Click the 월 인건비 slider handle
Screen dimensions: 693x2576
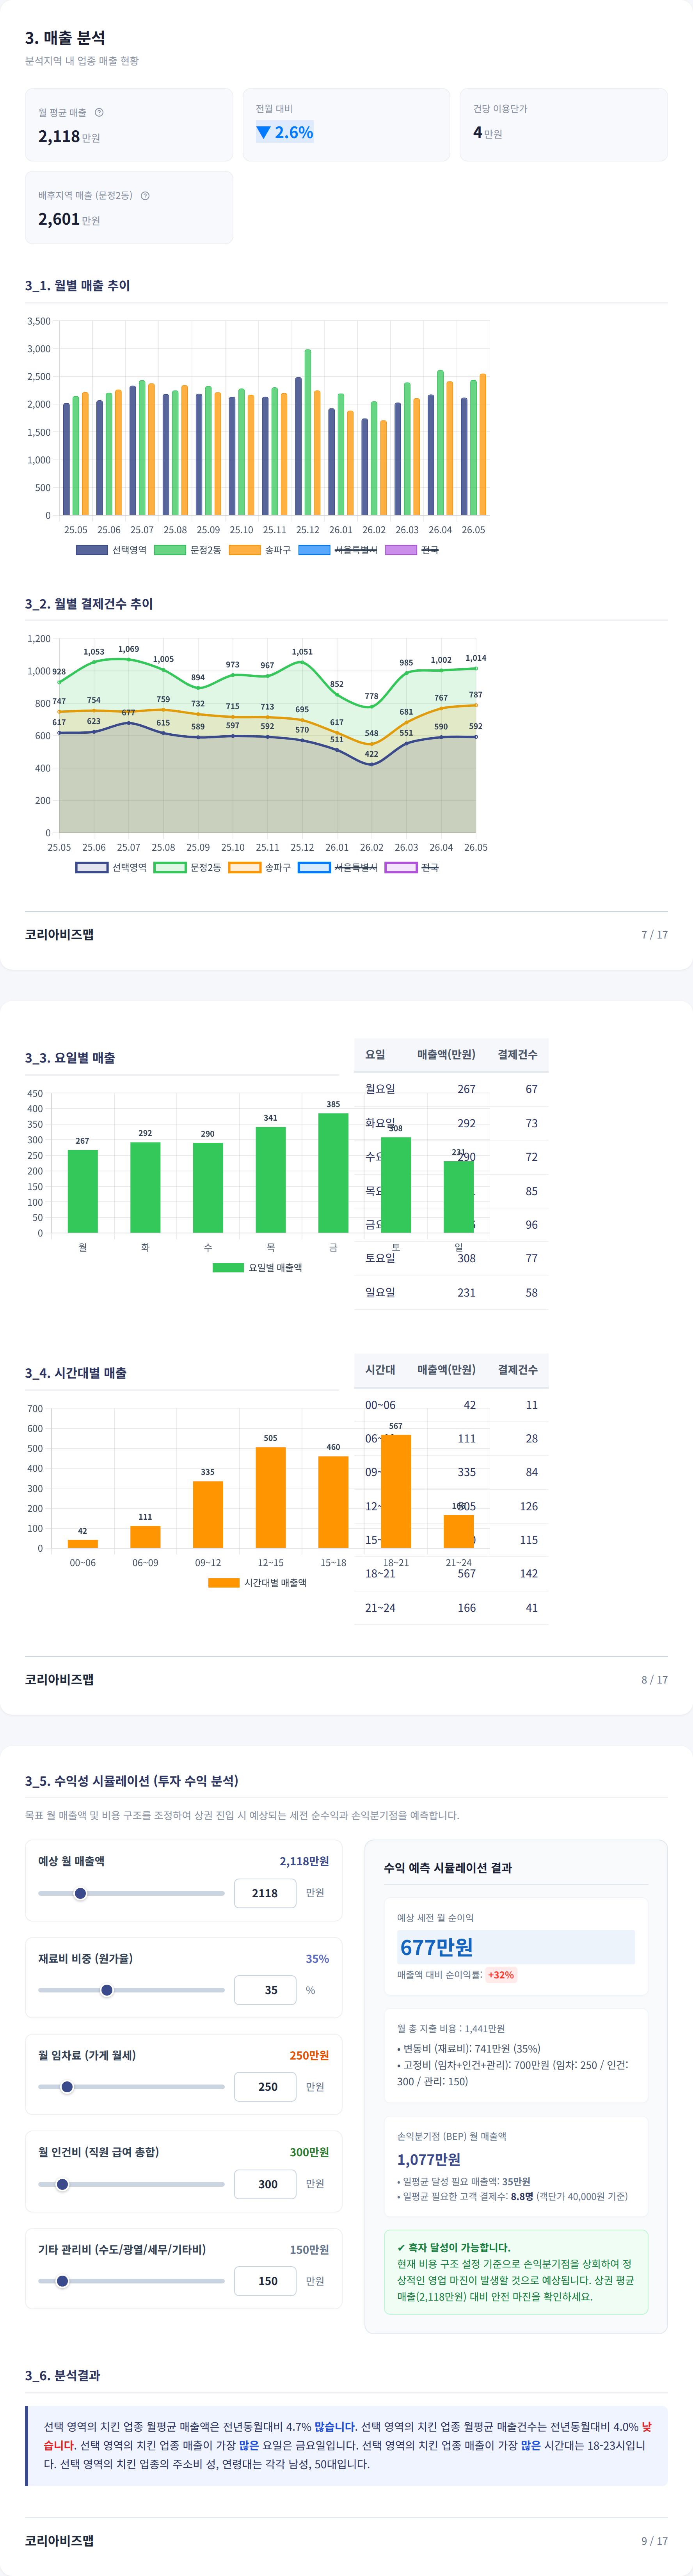pyautogui.click(x=62, y=2184)
